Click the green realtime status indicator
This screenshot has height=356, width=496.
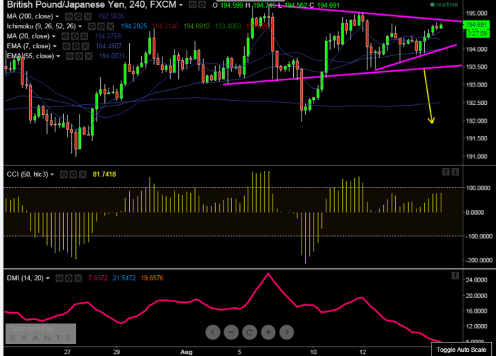point(444,5)
